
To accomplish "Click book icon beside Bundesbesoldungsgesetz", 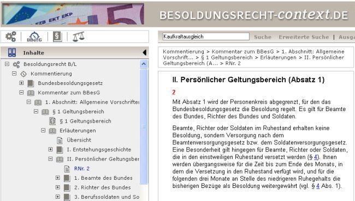I will [31, 83].
